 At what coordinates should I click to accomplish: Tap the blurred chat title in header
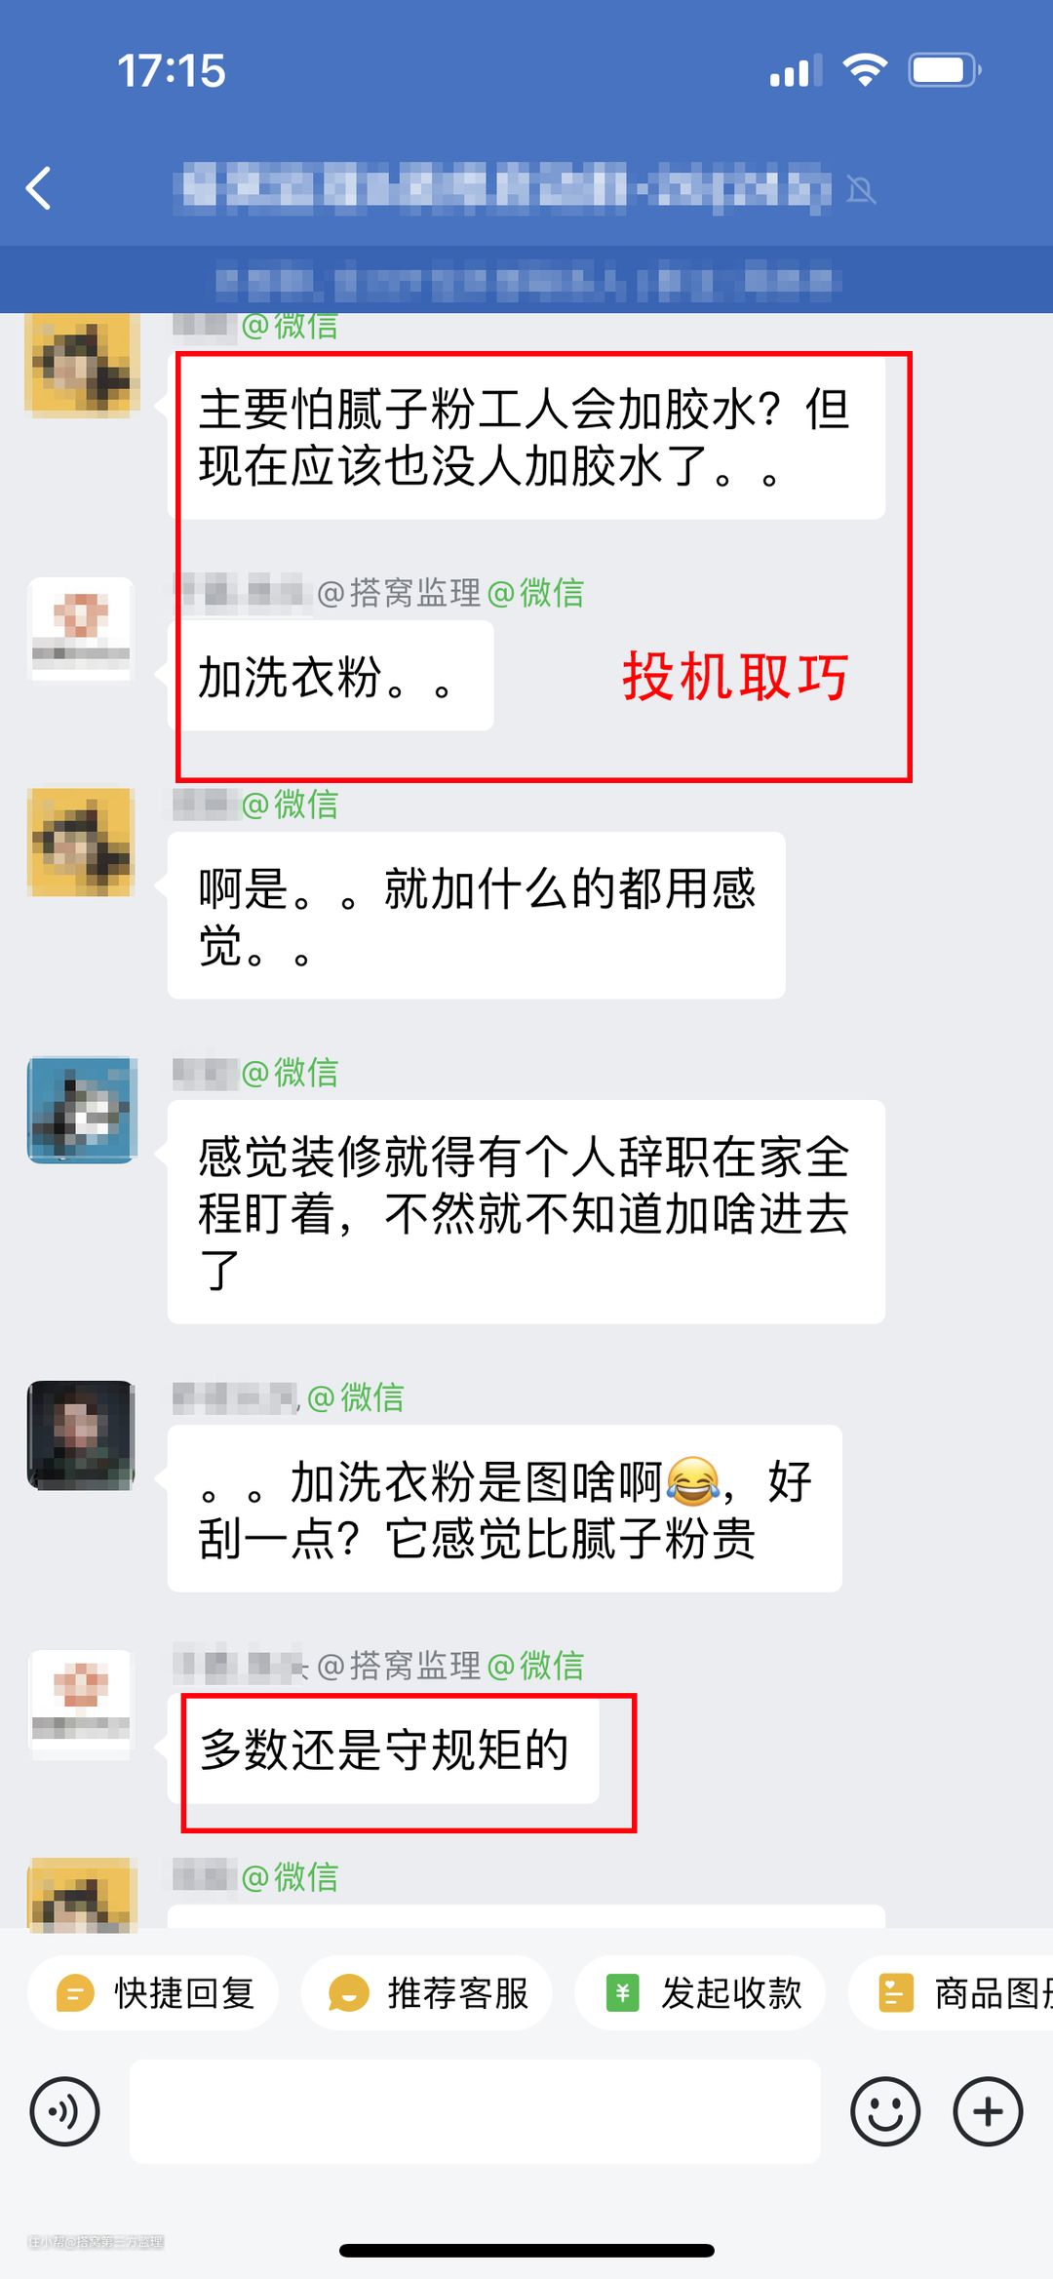click(x=504, y=188)
